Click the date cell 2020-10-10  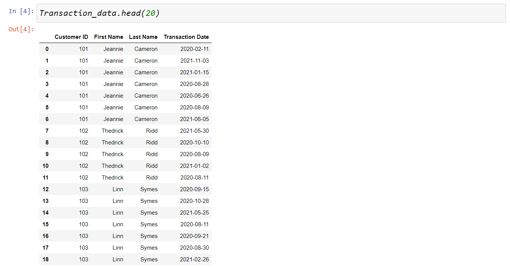pos(194,143)
